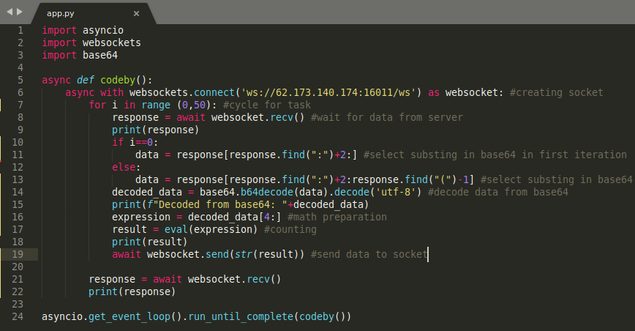Click 'expression' variable at start of line 16

pyautogui.click(x=141, y=217)
